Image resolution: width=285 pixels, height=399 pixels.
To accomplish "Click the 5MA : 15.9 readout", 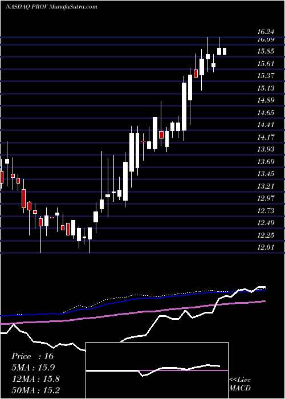I will (x=33, y=368).
